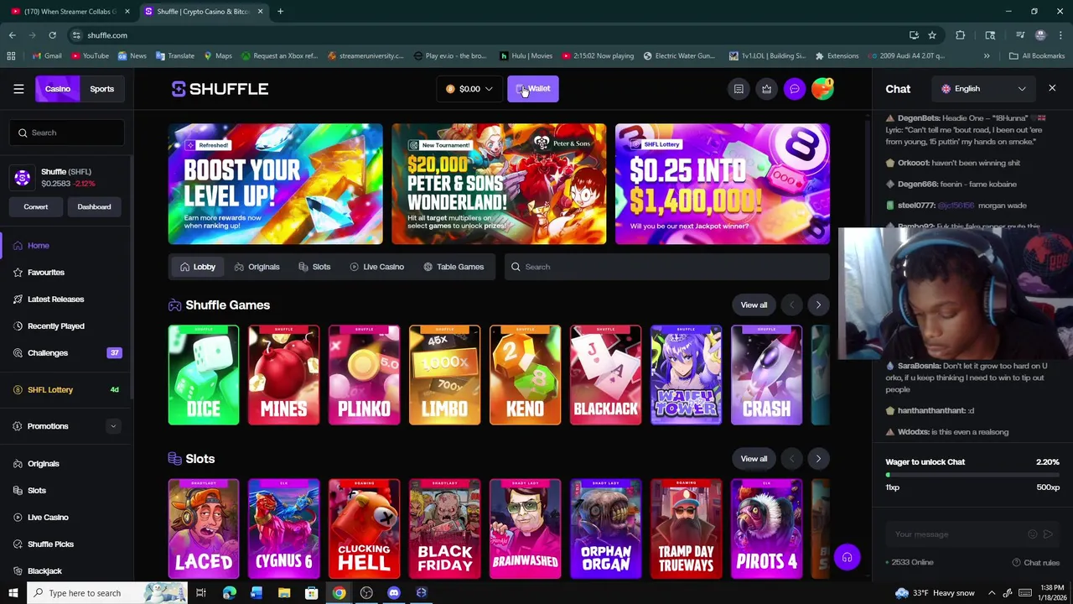
Task: Click the Shuffle logo
Action: point(220,89)
